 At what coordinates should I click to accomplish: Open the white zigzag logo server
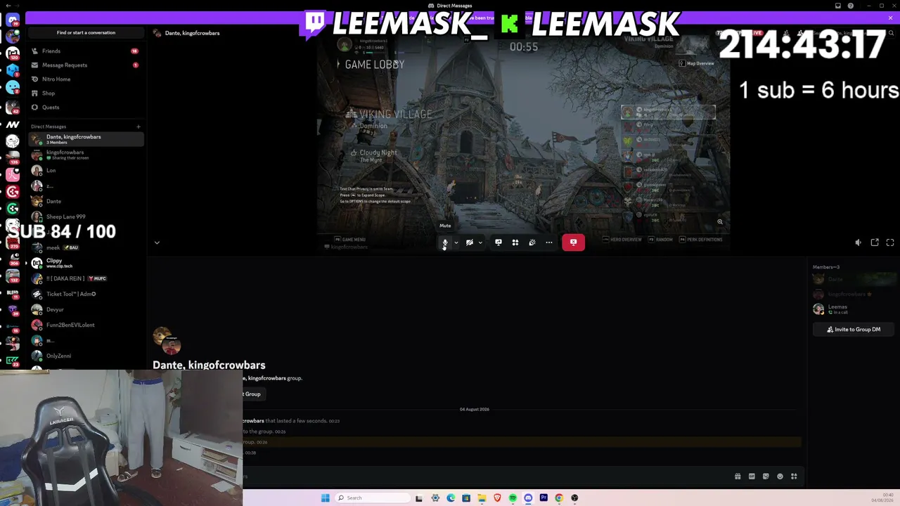[x=13, y=124]
